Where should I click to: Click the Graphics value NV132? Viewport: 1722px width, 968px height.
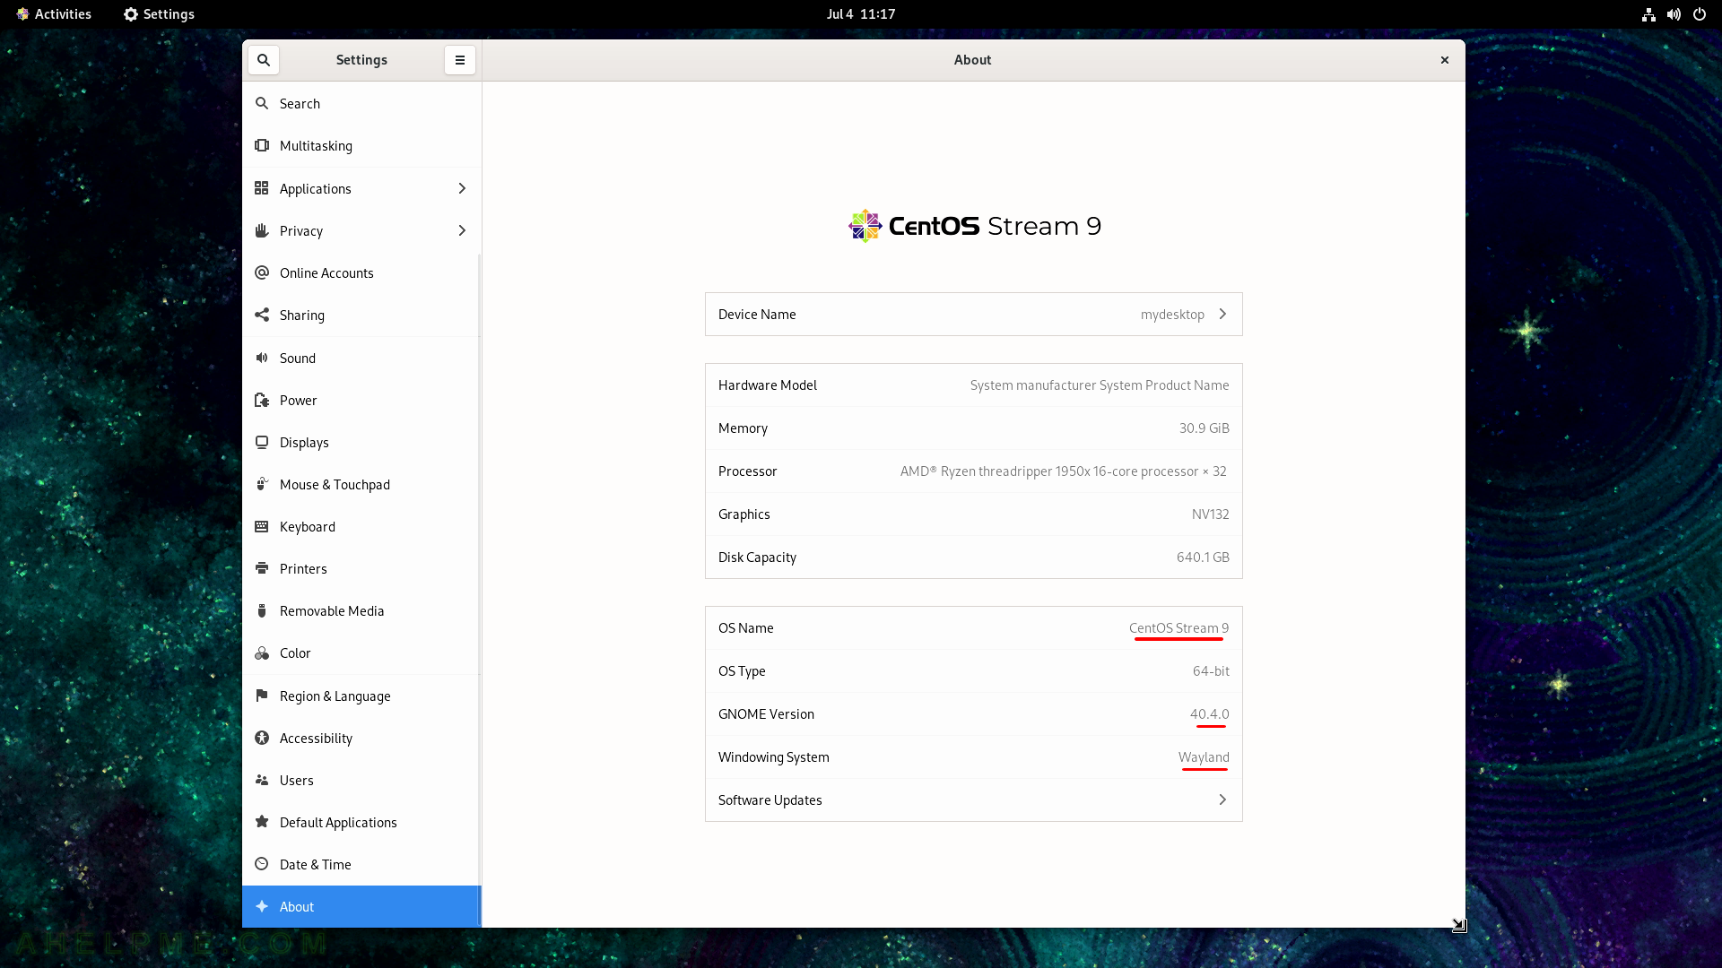click(x=1210, y=514)
